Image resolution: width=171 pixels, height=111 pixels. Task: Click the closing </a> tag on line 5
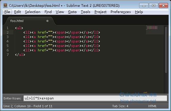(x=86, y=46)
